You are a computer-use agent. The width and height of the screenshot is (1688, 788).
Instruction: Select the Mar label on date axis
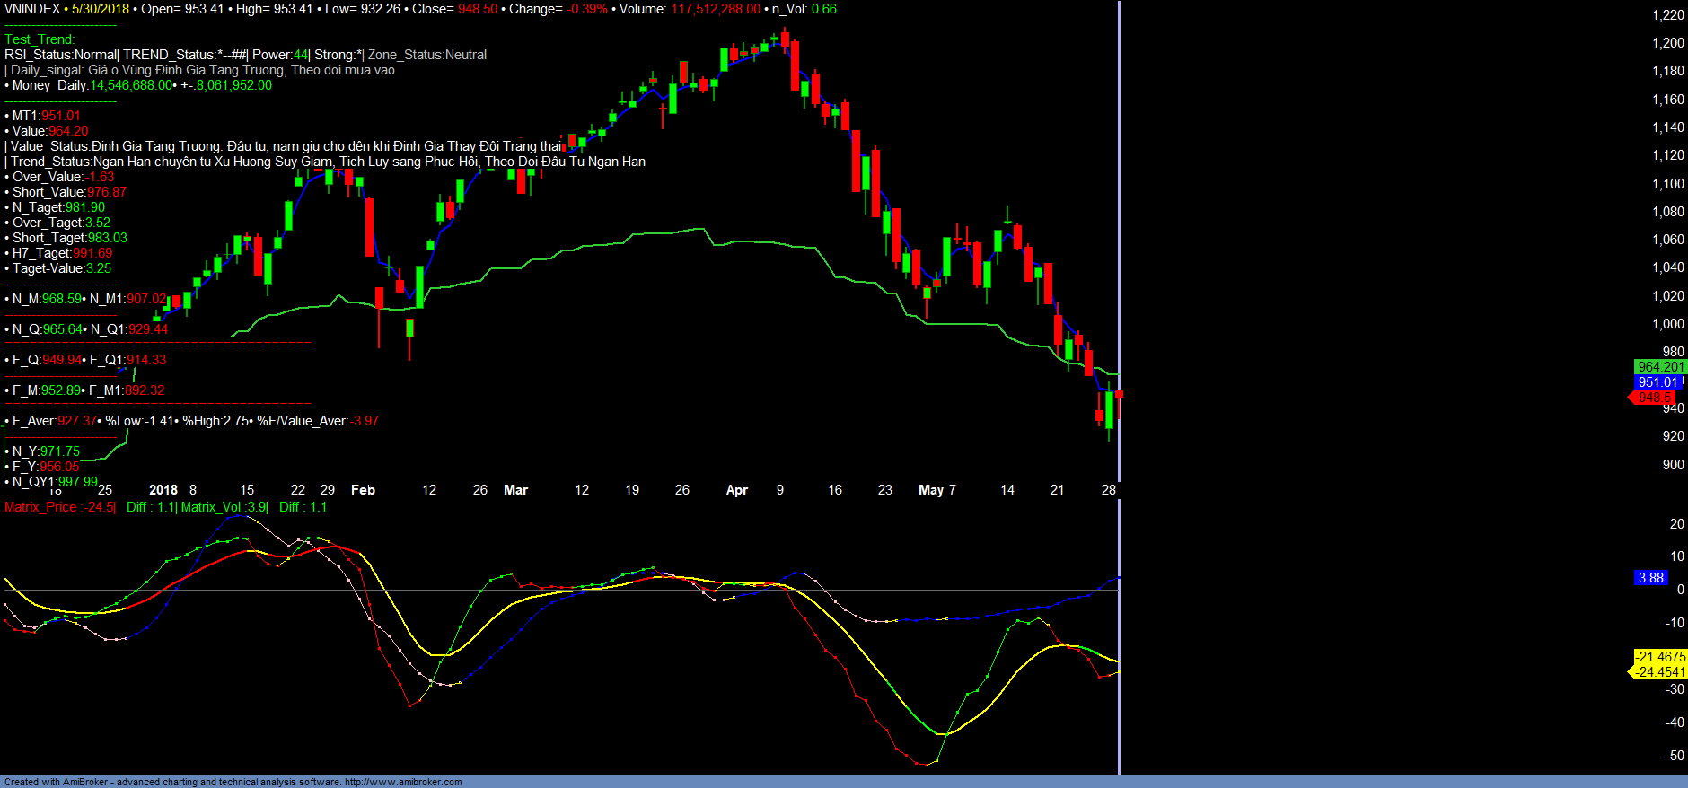(515, 490)
